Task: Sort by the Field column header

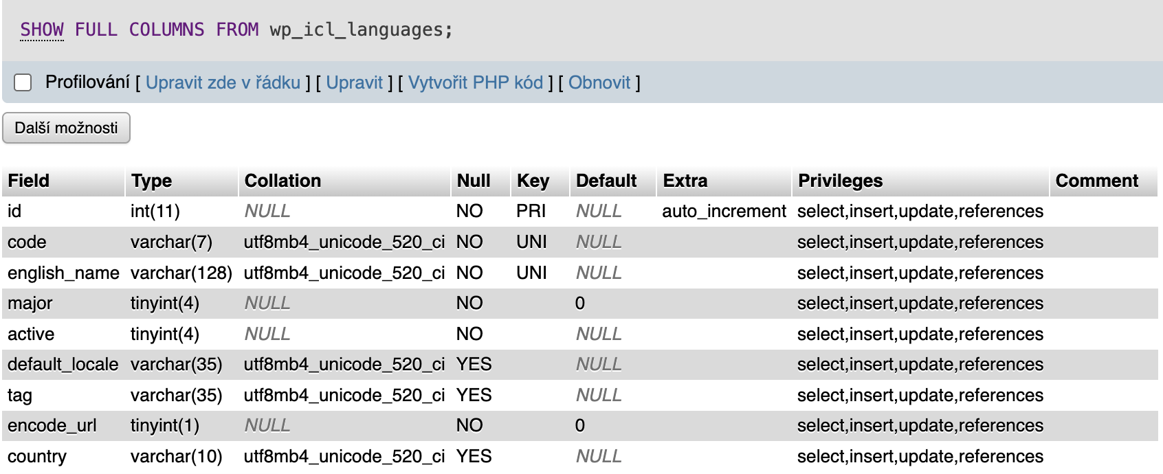Action: click(x=29, y=181)
